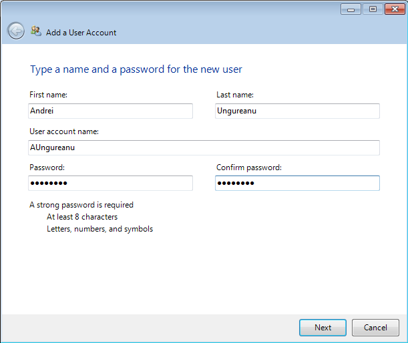Click the 'User account name:' label

[64, 131]
